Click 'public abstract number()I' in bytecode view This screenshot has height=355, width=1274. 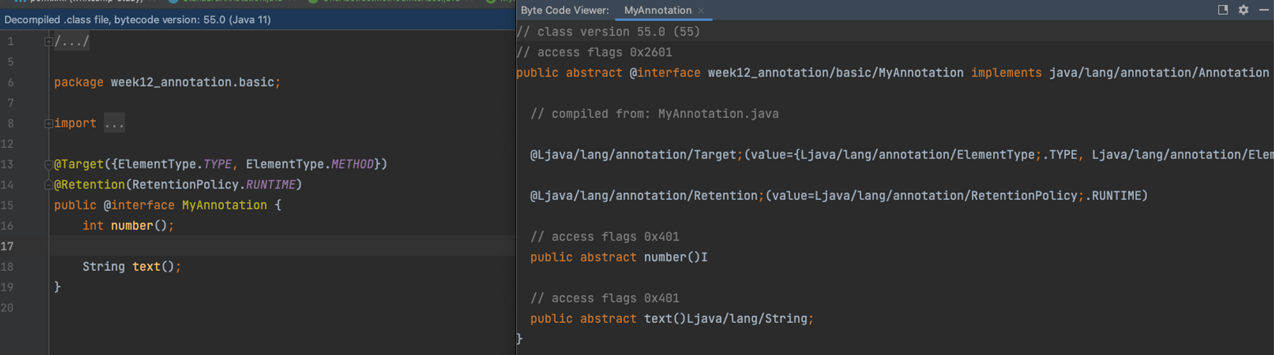point(618,257)
